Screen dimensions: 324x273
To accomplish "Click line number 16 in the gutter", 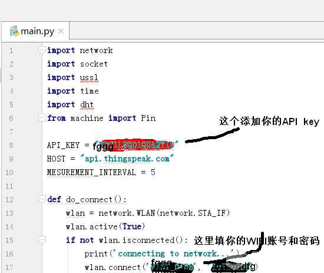I will coord(9,254).
